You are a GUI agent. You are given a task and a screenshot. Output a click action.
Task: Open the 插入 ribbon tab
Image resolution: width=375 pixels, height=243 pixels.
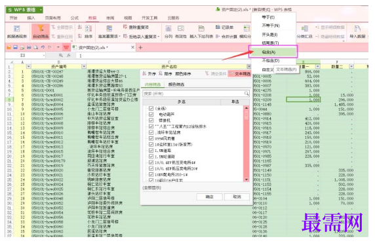tap(31, 18)
